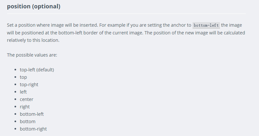
Task: Click the 'bottom' list item
Action: point(28,122)
